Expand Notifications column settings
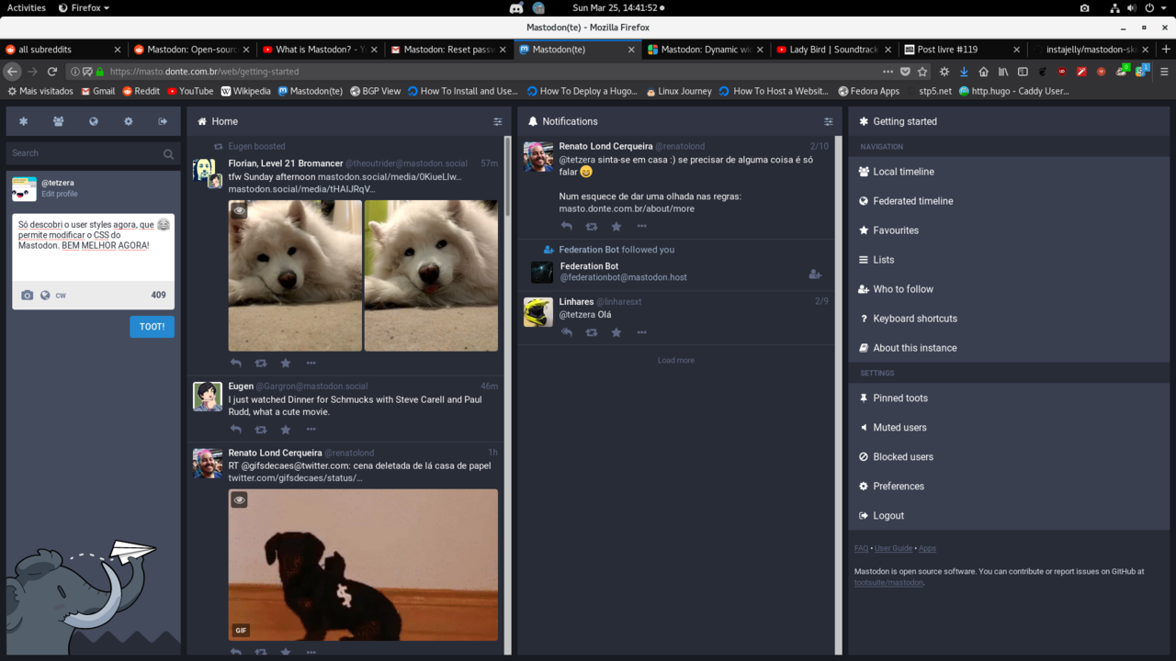 (x=828, y=121)
